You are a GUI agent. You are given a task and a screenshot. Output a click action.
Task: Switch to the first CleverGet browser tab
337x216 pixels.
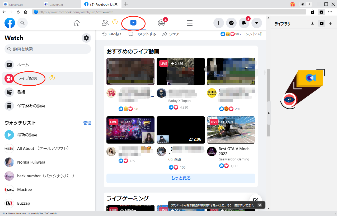pyautogui.click(x=16, y=4)
